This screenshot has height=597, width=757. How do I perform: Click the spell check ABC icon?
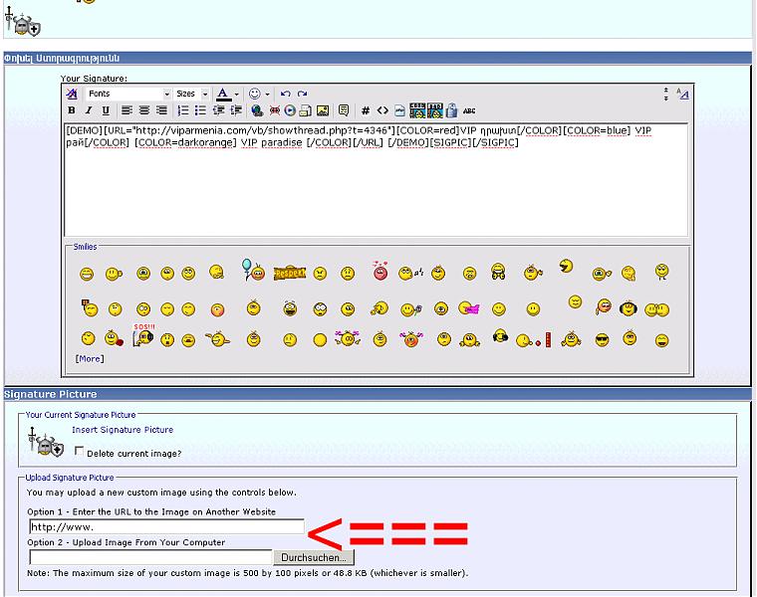coord(469,110)
